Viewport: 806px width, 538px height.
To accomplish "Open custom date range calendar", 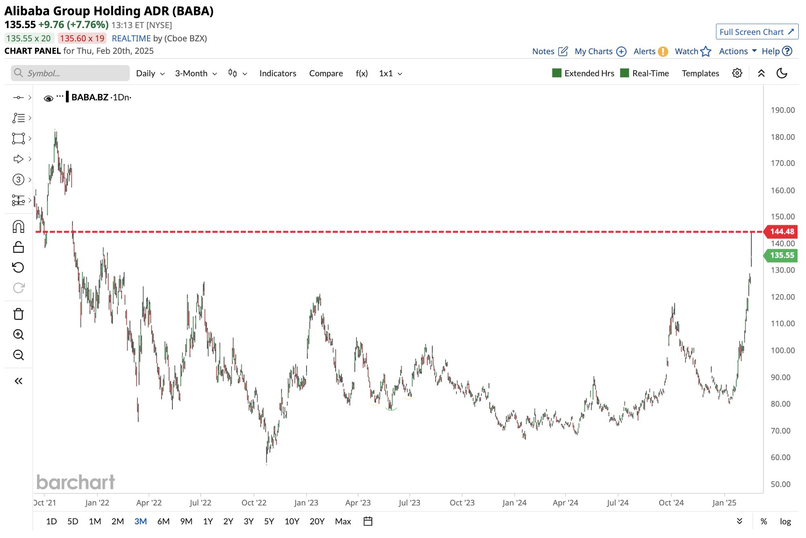I will coord(368,521).
